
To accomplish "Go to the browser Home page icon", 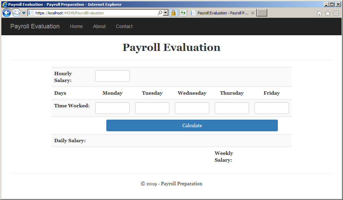I will [319, 14].
